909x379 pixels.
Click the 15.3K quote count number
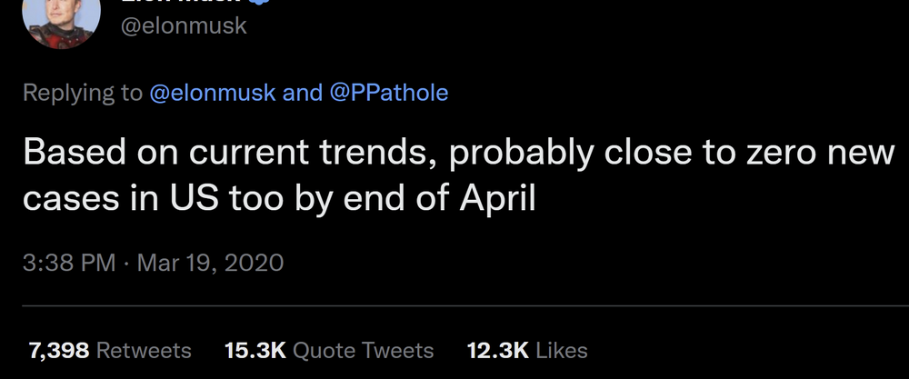tap(255, 350)
